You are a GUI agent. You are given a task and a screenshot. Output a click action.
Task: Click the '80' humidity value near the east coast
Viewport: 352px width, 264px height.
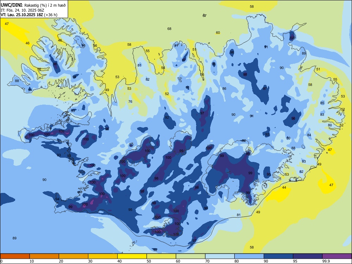330,125
